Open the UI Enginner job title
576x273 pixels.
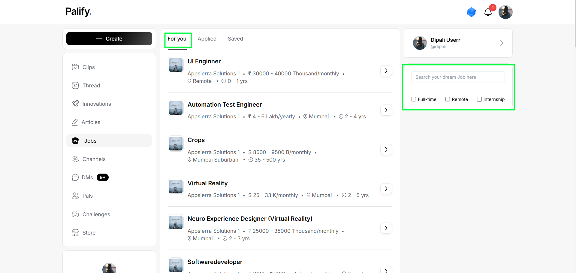(x=204, y=61)
